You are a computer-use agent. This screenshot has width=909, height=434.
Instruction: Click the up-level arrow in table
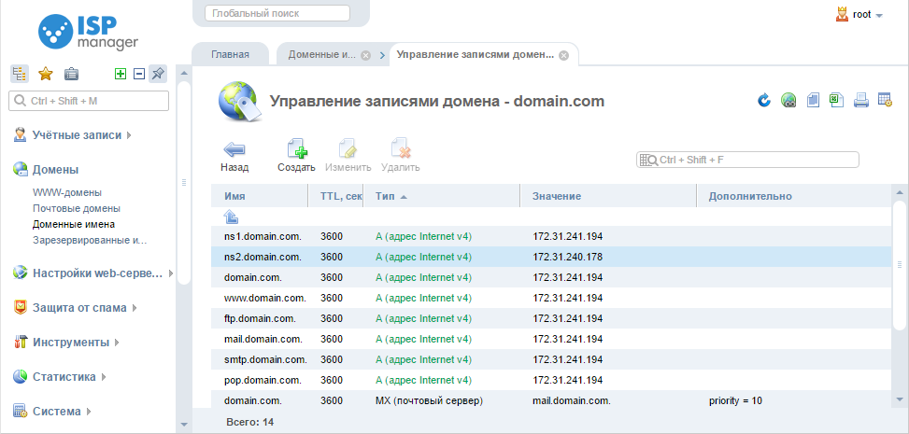point(232,217)
